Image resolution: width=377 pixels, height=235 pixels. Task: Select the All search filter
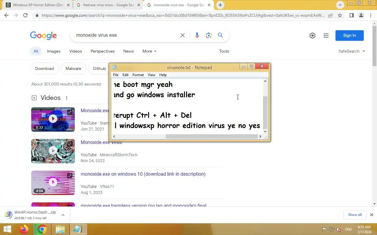[x=36, y=51]
